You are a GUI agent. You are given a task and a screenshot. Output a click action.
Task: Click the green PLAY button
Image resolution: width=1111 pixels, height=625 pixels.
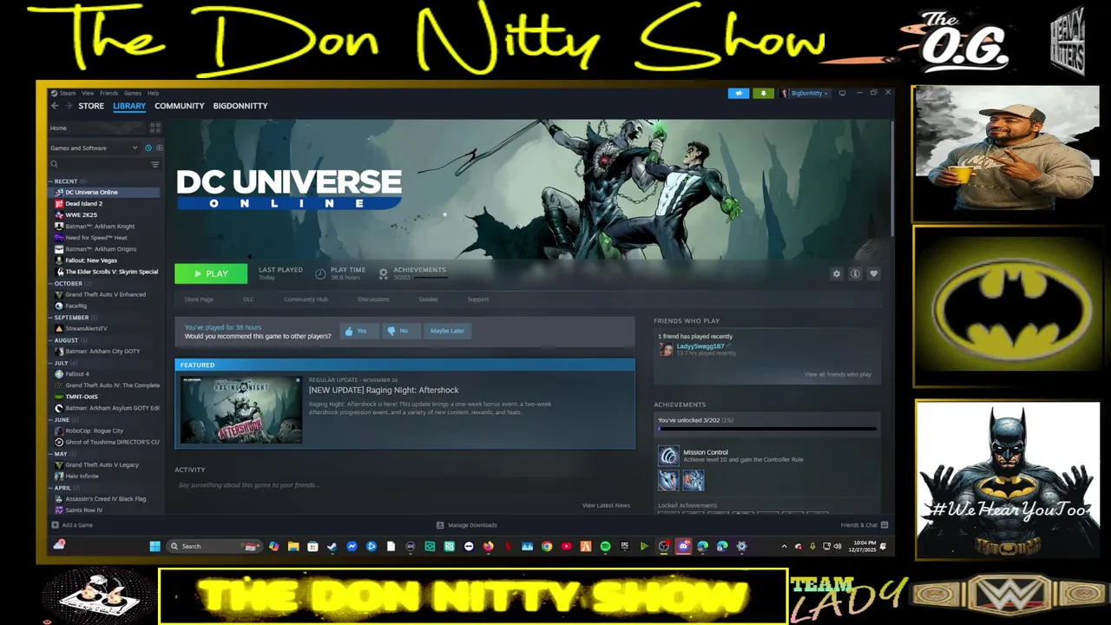point(211,273)
